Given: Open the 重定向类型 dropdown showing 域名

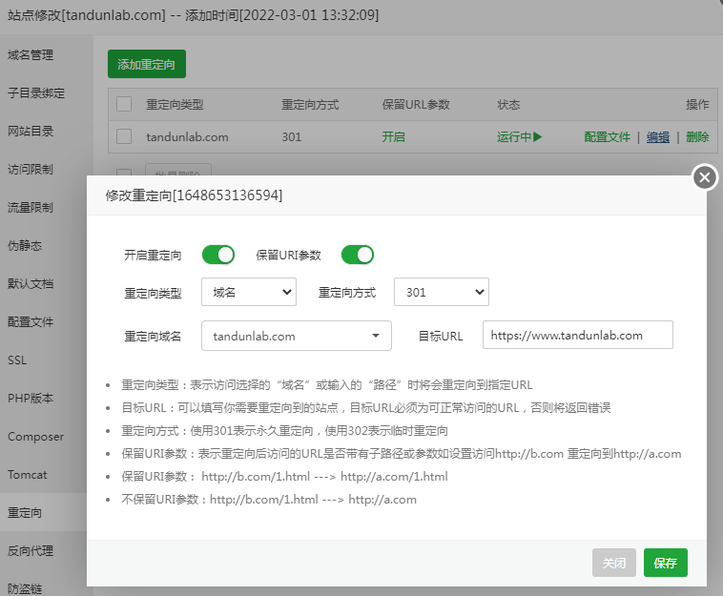Looking at the screenshot, I should click(x=249, y=292).
